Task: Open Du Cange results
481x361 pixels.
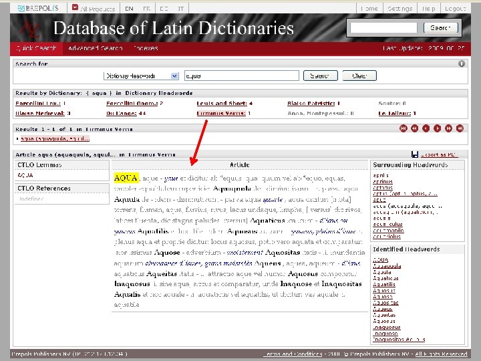Action: [122, 113]
